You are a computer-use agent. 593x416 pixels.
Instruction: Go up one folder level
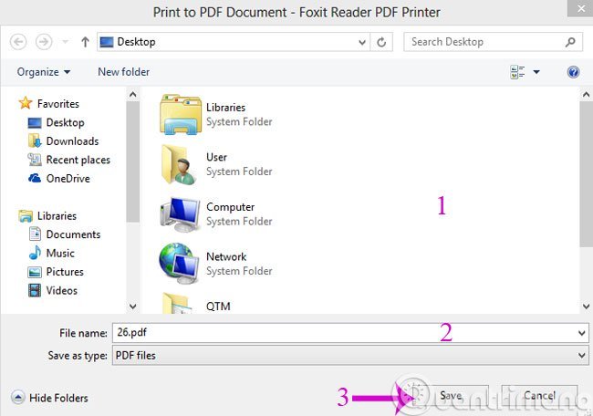(85, 42)
